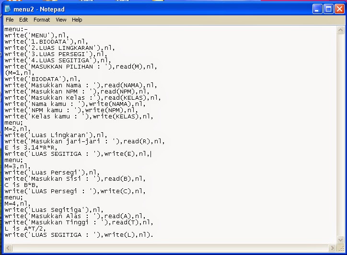347x255 pixels.
Task: Click the 'LUAS Persegi' output line
Action: 75,191
